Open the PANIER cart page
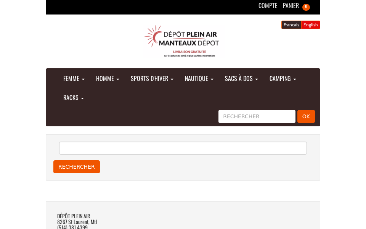The width and height of the screenshot is (366, 229). [291, 5]
